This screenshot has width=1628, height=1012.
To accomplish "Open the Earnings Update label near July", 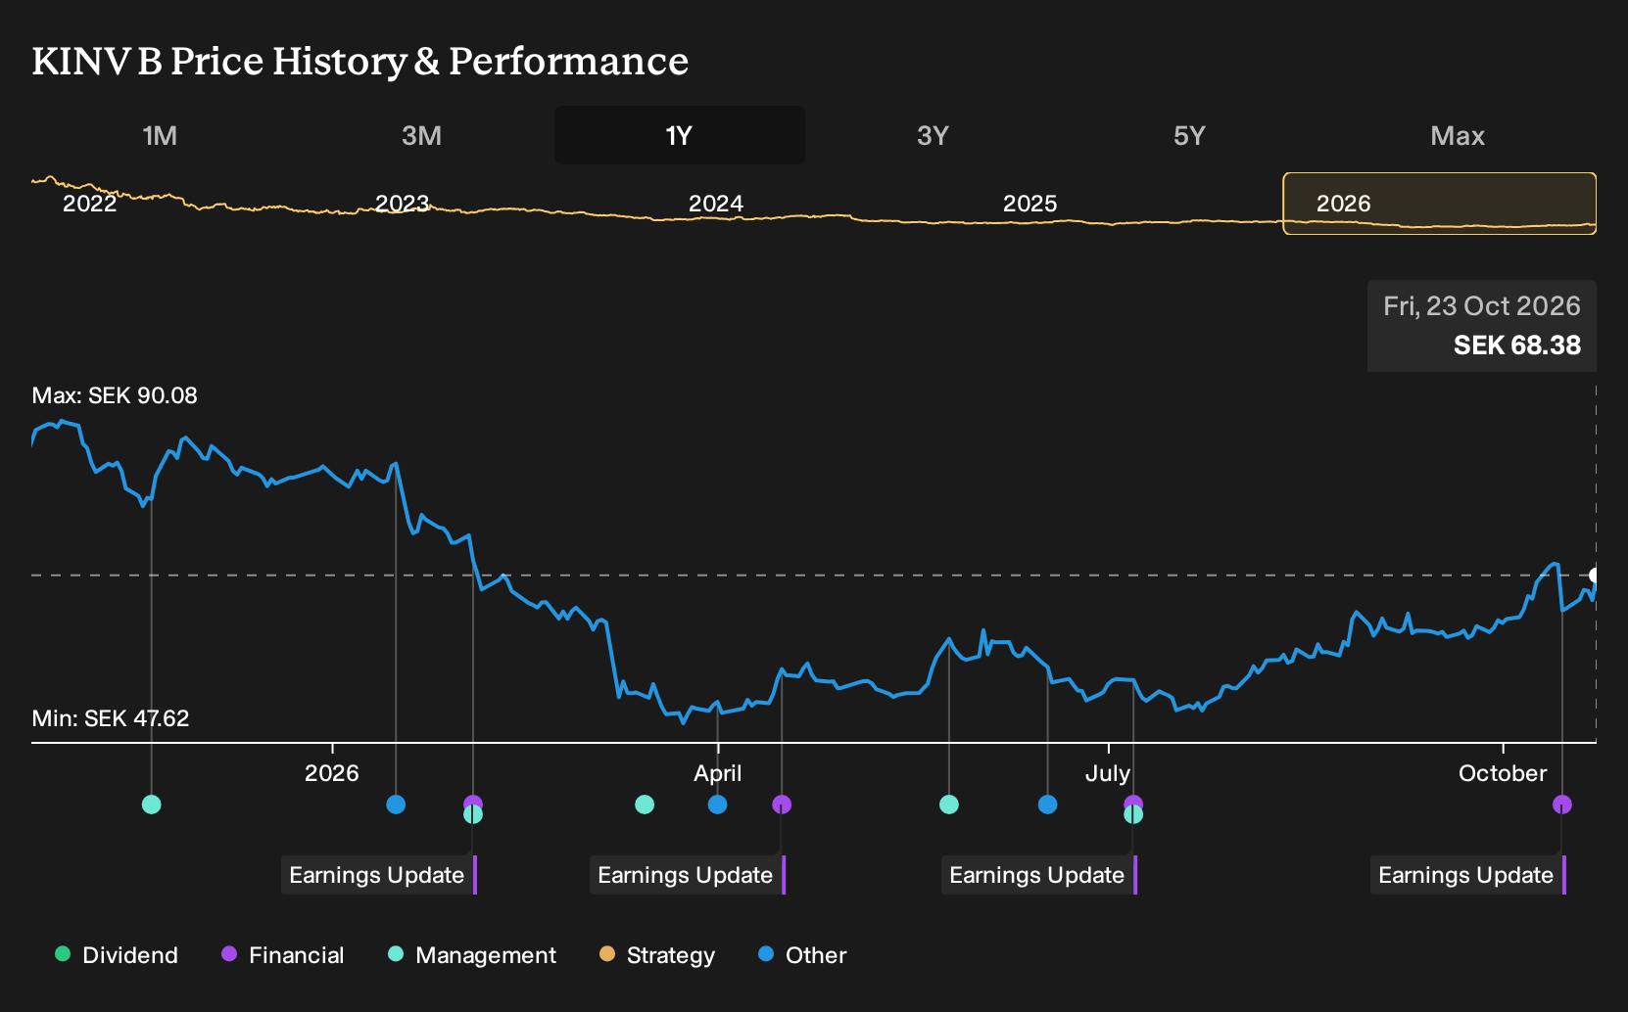I will tap(1038, 875).
